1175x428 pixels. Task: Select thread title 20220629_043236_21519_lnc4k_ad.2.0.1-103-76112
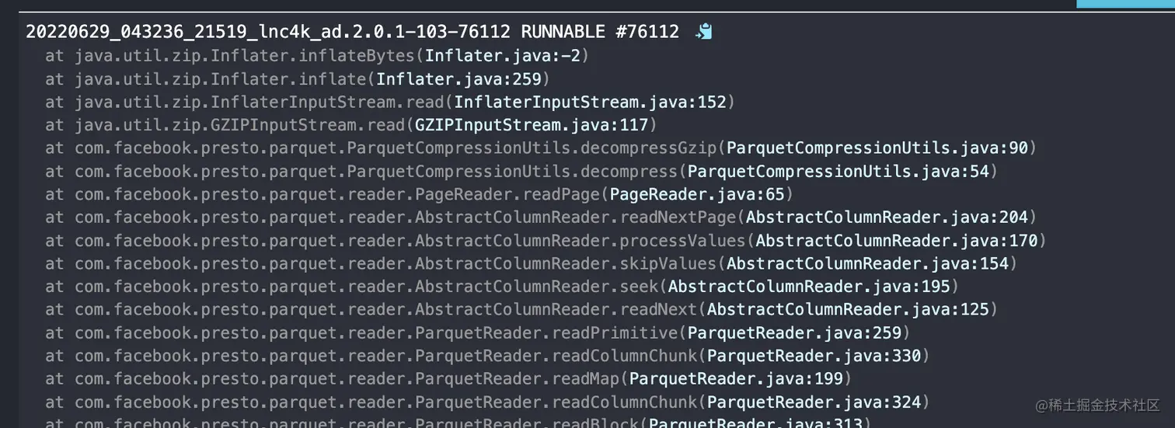(x=268, y=32)
